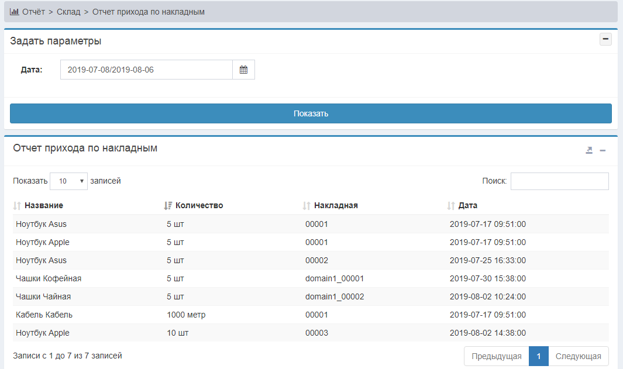The width and height of the screenshot is (623, 369).
Task: Sort table by Количество column
Action: [199, 205]
